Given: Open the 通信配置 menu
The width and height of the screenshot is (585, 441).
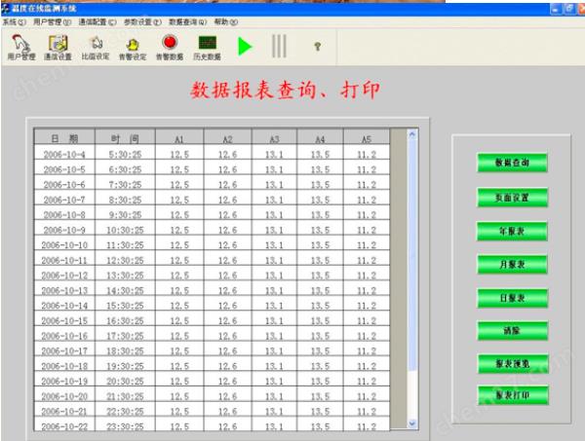Looking at the screenshot, I should coord(97,20).
